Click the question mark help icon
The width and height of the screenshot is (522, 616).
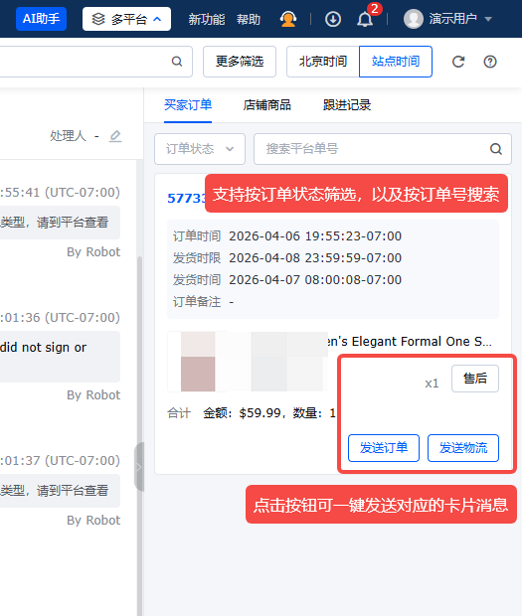pos(490,62)
